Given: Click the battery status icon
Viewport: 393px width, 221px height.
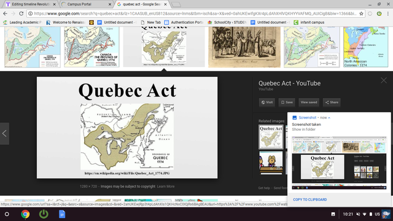Looking at the screenshot, I should (x=371, y=214).
